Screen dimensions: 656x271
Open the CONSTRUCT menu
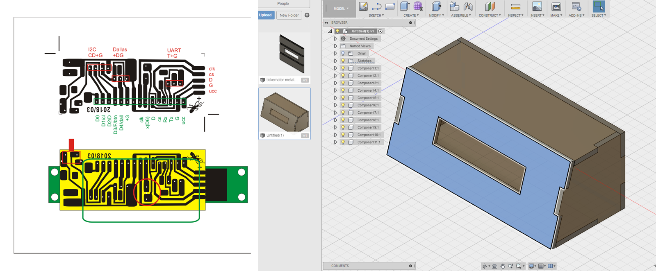click(490, 16)
